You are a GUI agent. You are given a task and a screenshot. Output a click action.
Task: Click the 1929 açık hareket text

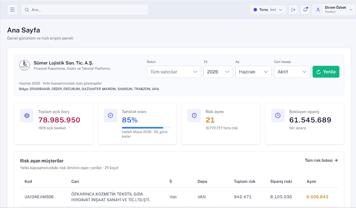[x=52, y=128]
